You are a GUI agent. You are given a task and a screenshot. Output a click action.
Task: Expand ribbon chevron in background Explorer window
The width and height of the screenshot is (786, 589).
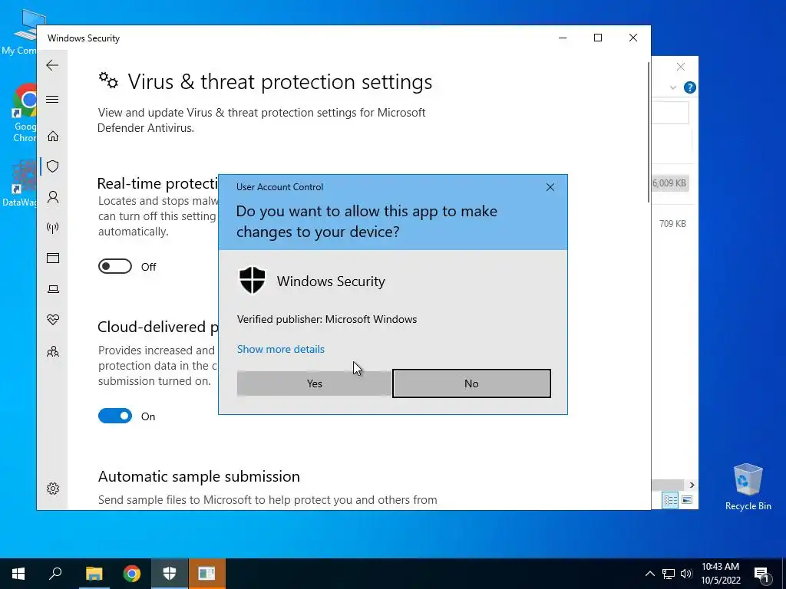point(672,87)
